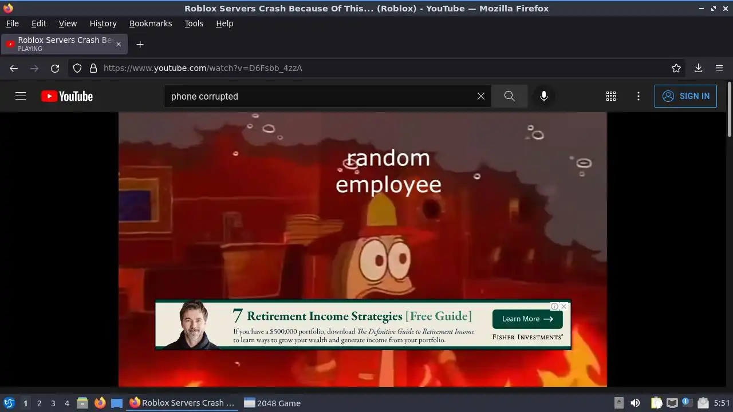Screen dimensions: 733x412
Task: Close the Fisher Investments ad overlay
Action: (x=564, y=306)
